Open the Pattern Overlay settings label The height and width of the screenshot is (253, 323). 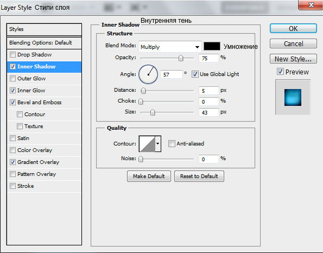click(x=36, y=174)
